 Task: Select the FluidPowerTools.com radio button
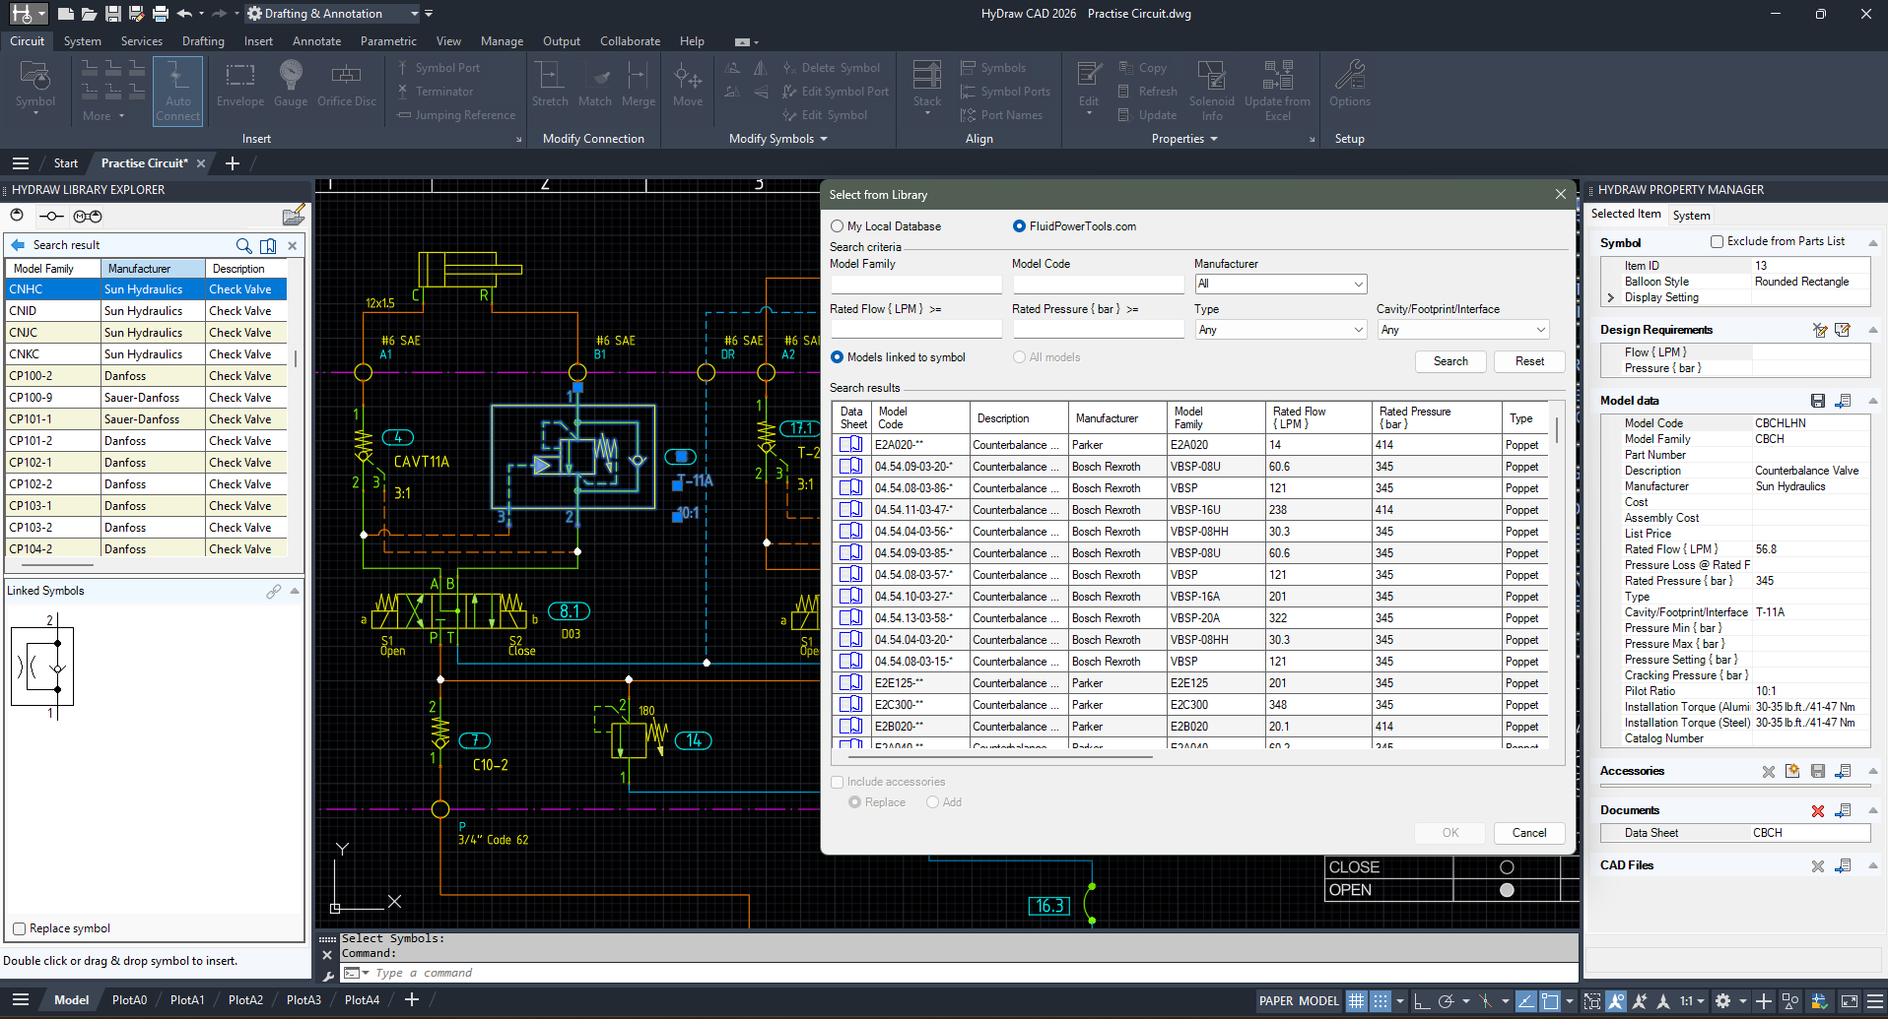coord(1019,225)
